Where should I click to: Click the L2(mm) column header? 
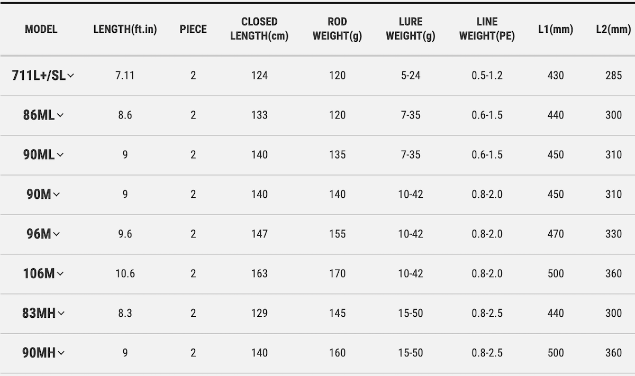pos(613,29)
